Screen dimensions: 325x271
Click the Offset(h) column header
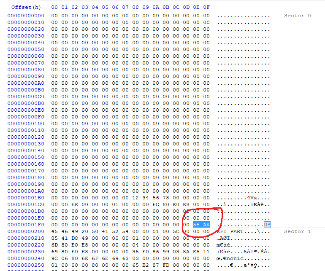click(x=26, y=7)
